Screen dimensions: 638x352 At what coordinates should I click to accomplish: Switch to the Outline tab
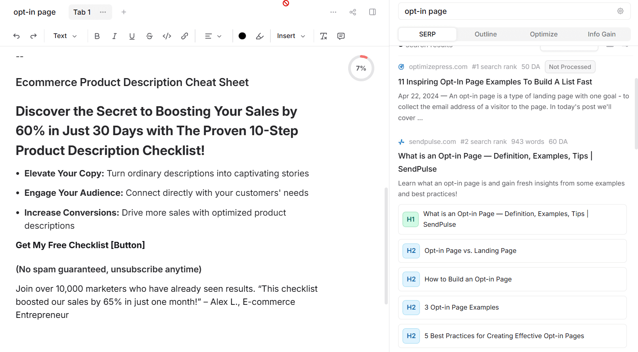click(485, 34)
